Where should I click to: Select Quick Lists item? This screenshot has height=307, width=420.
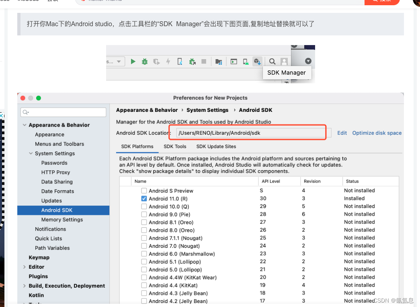(x=49, y=239)
